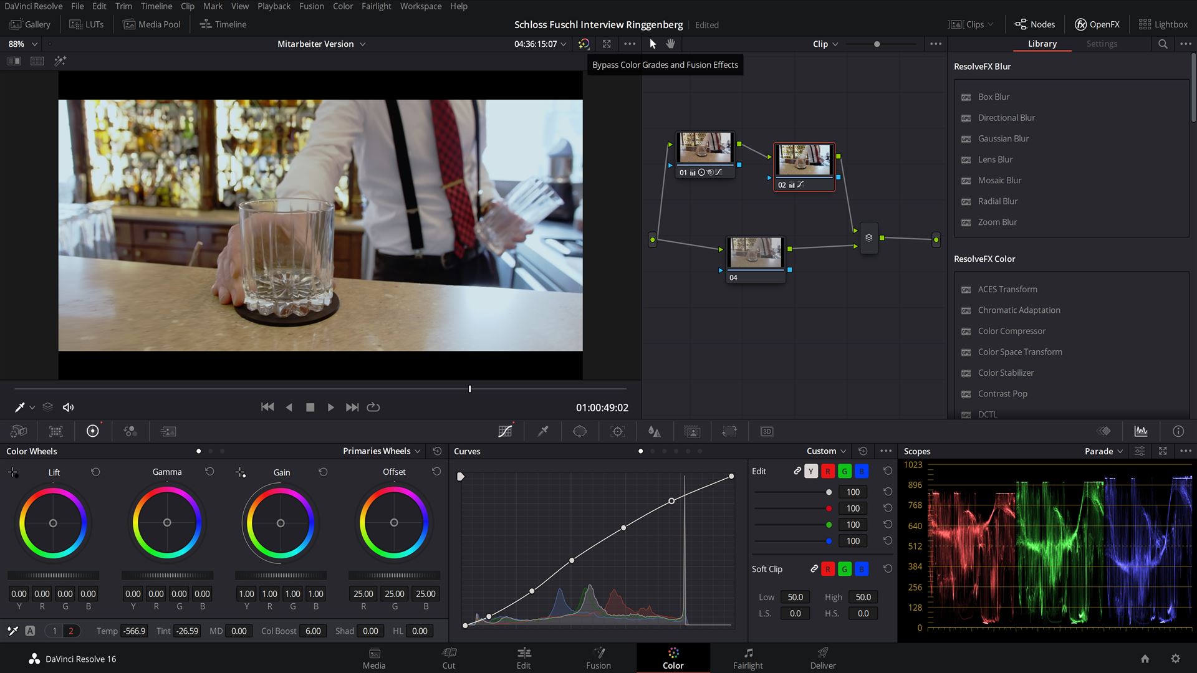The image size is (1197, 673).
Task: Click the Curves palette icon
Action: point(505,431)
